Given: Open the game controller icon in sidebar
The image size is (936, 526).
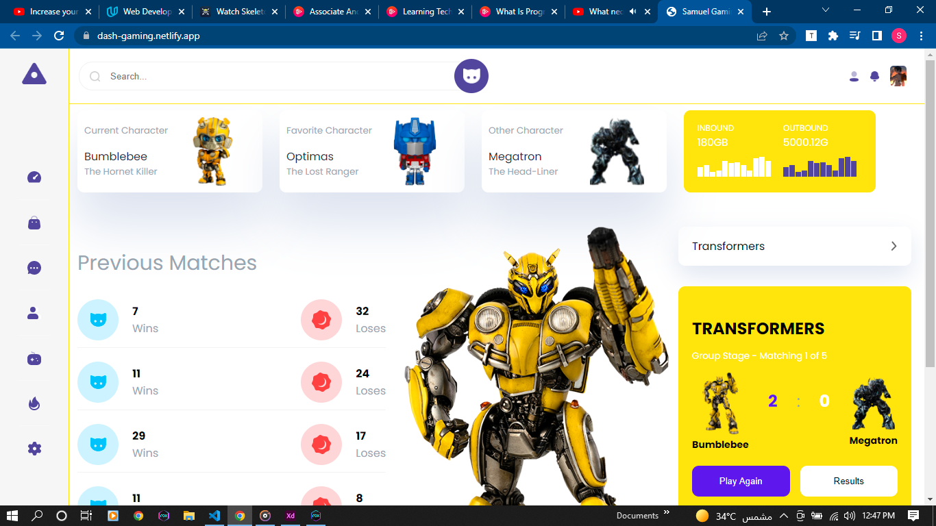Looking at the screenshot, I should tap(34, 358).
